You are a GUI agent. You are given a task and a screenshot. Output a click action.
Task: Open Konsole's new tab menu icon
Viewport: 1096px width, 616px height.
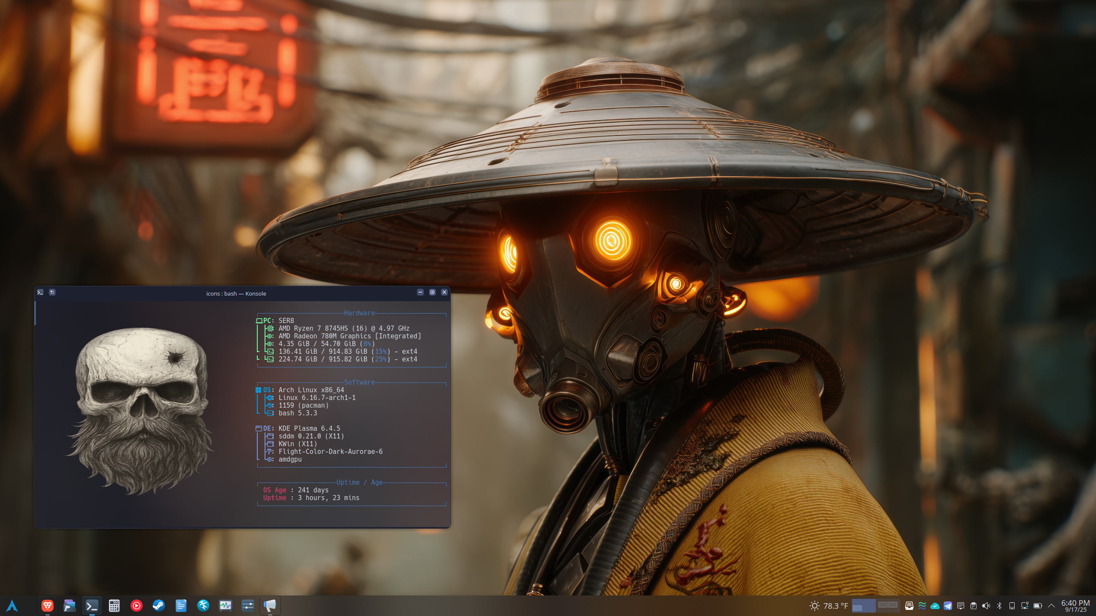coord(52,292)
